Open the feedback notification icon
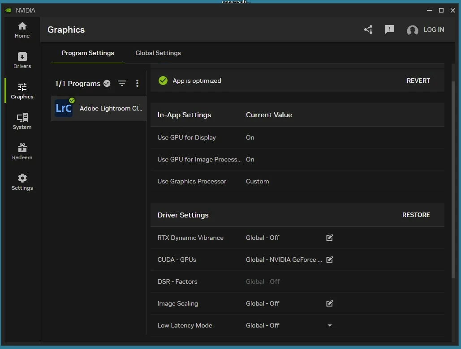This screenshot has width=461, height=349. click(x=390, y=30)
